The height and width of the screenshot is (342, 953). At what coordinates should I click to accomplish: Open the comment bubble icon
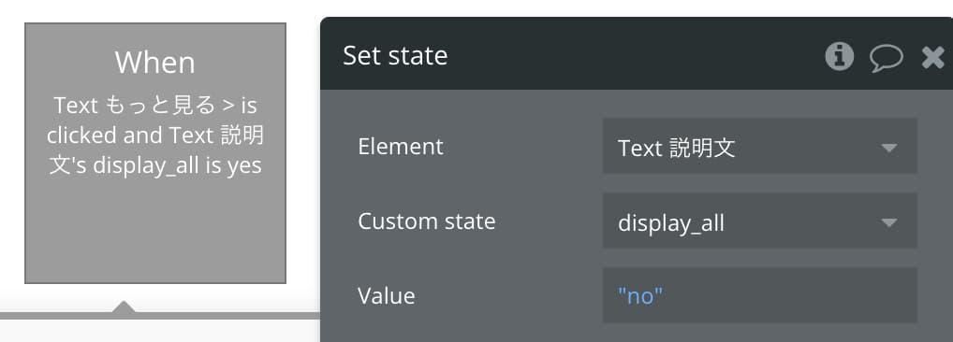887,58
